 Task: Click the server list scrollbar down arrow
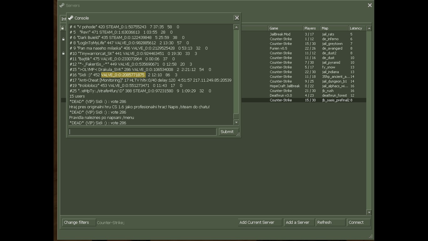tap(369, 212)
